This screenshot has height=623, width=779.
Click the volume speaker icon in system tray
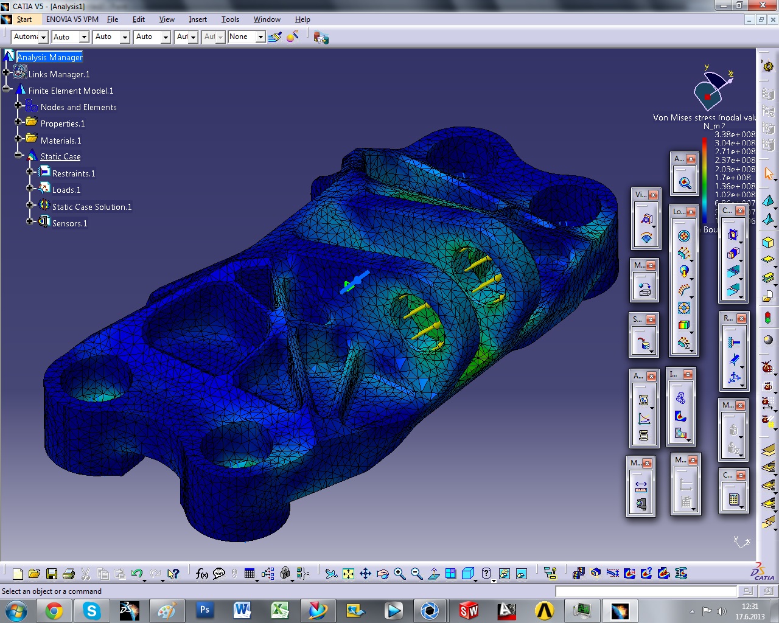[x=721, y=611]
